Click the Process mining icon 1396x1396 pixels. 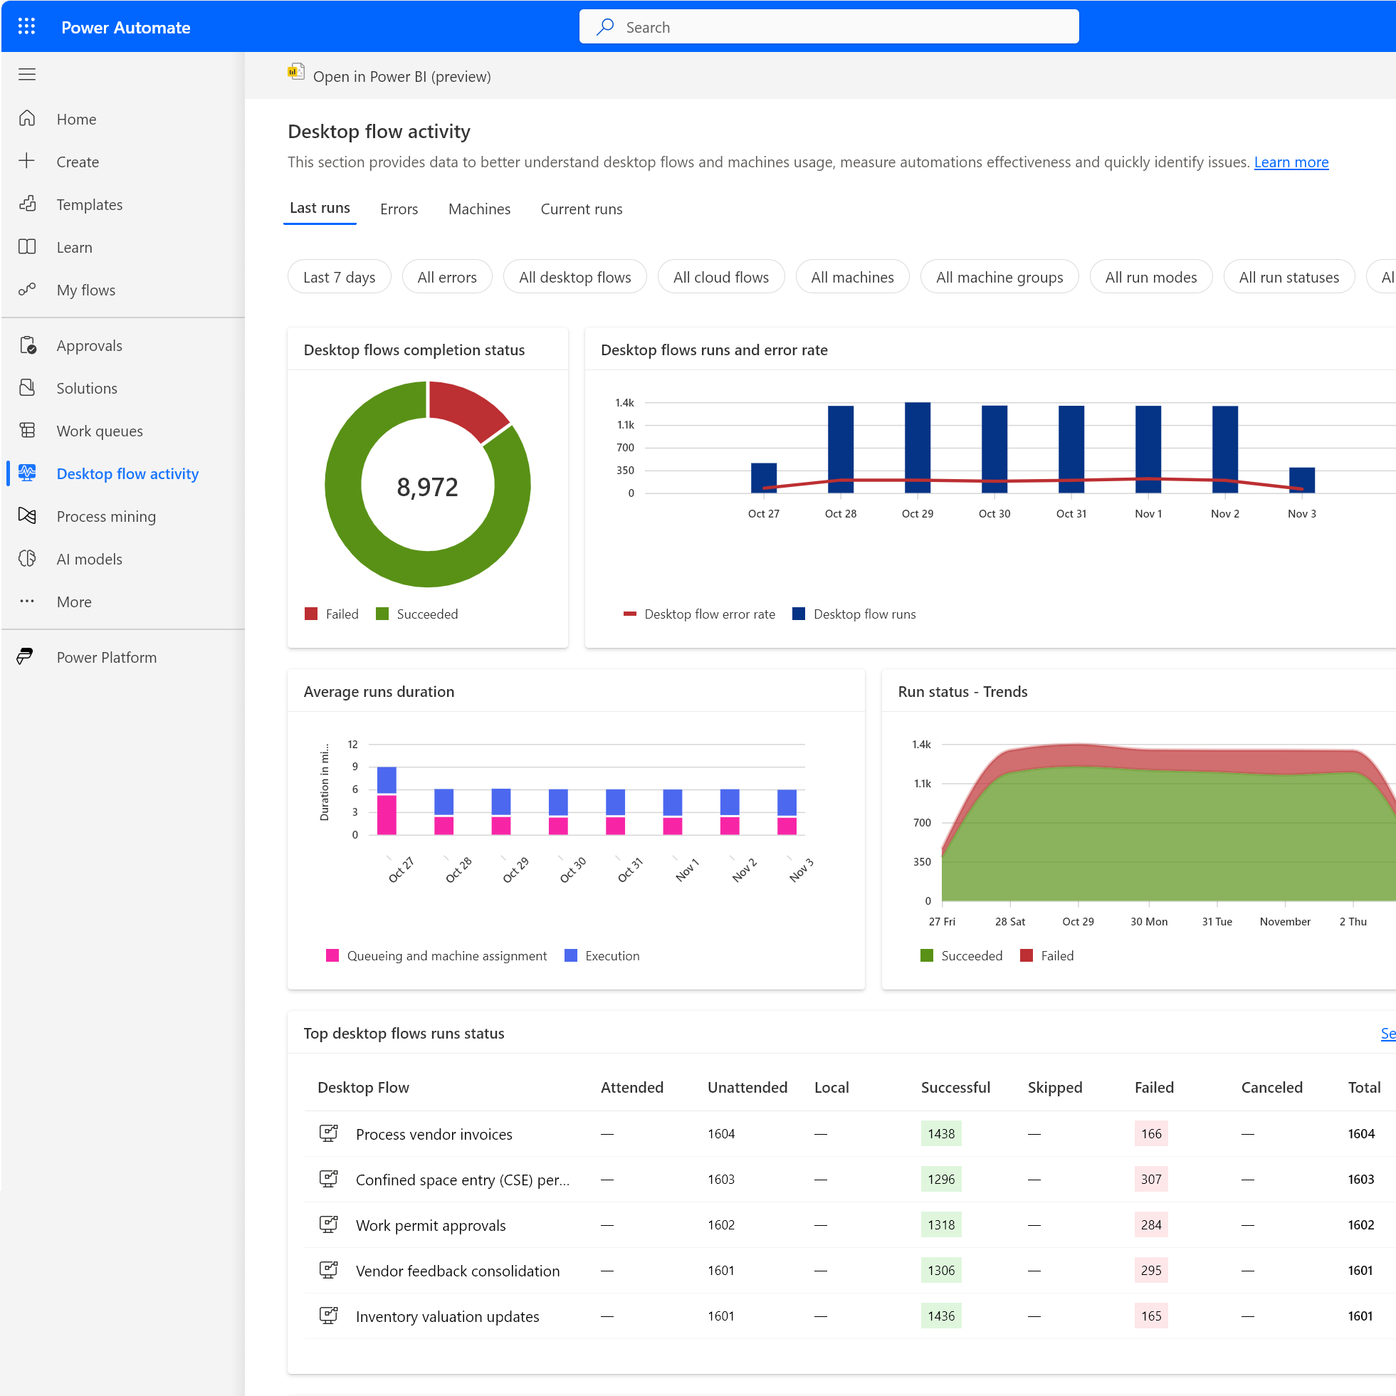[x=27, y=515]
